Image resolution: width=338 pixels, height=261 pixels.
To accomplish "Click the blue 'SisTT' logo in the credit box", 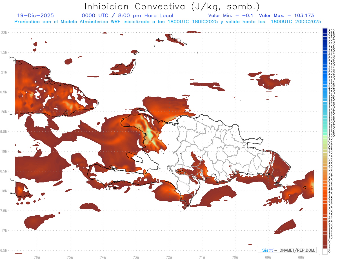I will click(x=268, y=250).
